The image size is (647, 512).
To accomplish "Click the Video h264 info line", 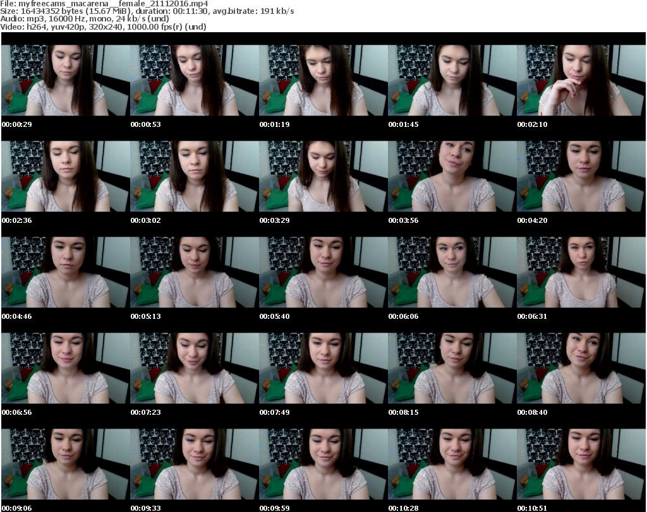I will 103,27.
